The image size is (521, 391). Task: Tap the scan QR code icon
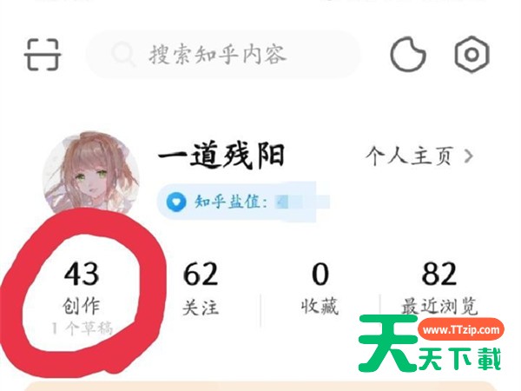tap(43, 55)
